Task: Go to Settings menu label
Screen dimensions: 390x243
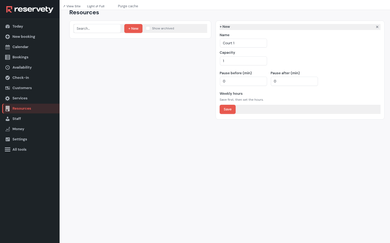Action: click(20, 139)
